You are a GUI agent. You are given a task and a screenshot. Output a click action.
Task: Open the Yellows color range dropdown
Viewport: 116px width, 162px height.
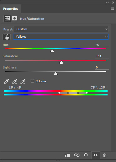(61, 37)
